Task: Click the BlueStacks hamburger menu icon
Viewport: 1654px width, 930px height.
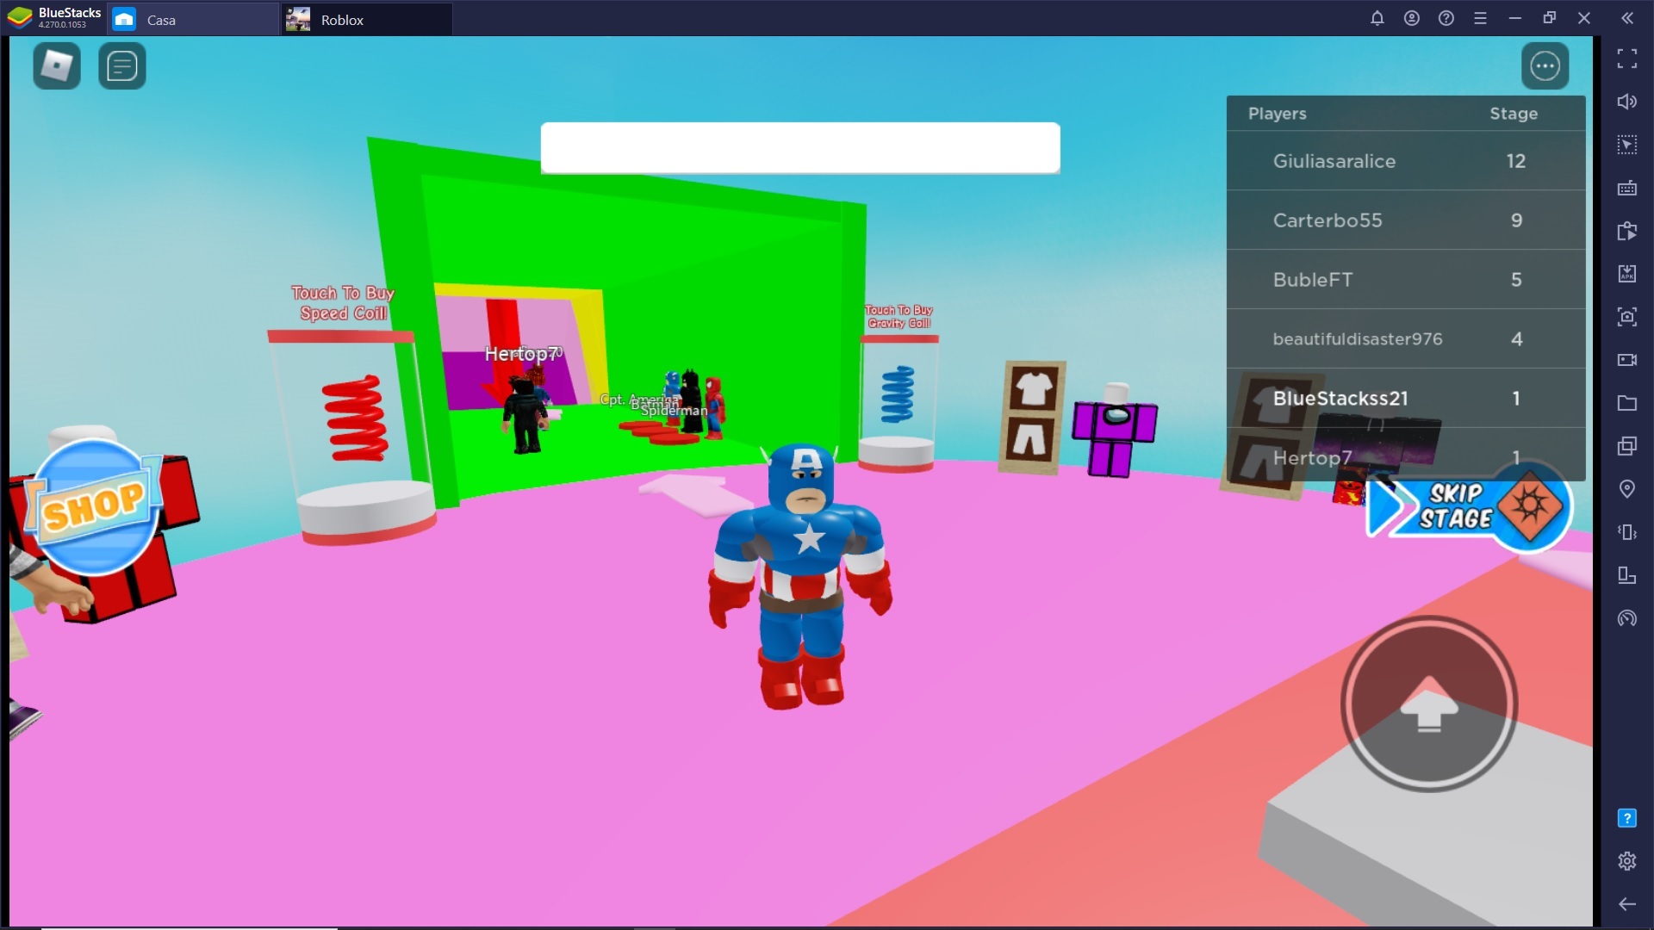Action: [1482, 17]
